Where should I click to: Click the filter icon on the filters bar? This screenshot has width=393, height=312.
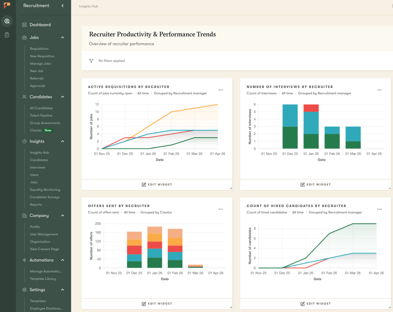(x=91, y=60)
